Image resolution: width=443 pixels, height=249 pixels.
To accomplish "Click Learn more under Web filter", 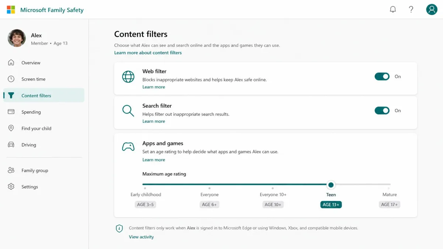I will click(154, 87).
